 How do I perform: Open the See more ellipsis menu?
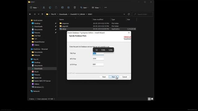point(105,7)
